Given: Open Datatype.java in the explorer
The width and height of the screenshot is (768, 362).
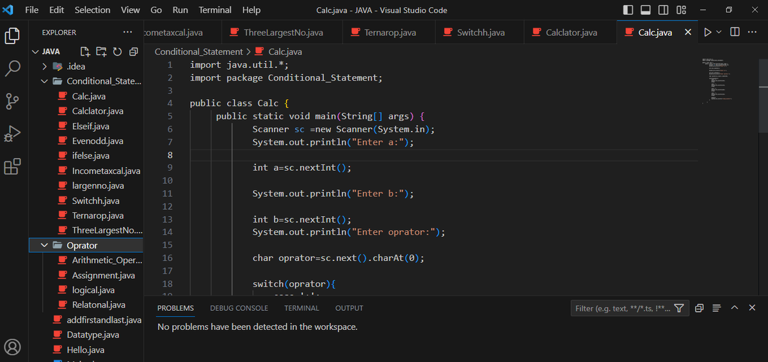Looking at the screenshot, I should [93, 335].
